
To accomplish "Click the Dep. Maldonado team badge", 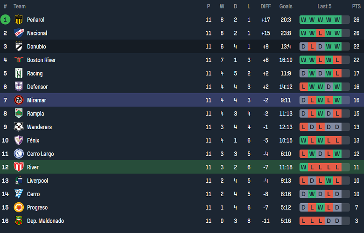I will 19,221.
